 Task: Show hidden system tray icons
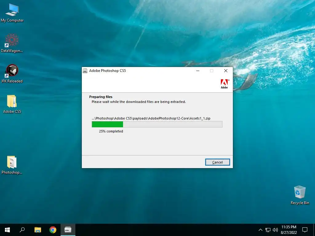[x=260, y=230]
